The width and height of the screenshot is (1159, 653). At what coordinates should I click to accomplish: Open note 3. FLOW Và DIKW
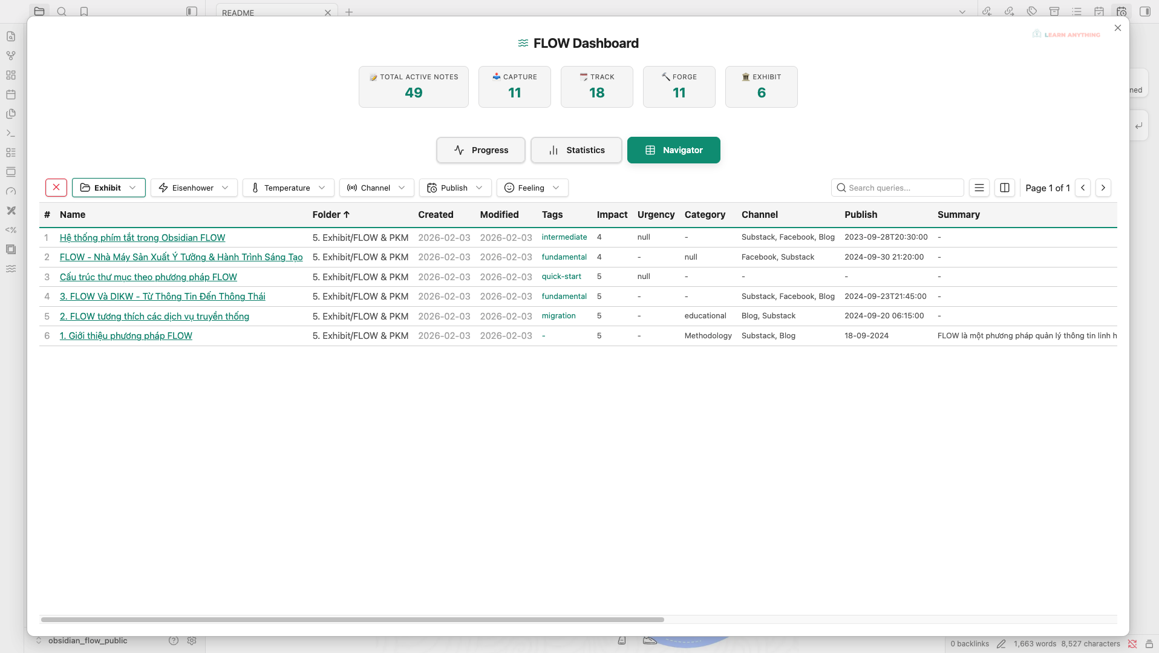pyautogui.click(x=162, y=296)
